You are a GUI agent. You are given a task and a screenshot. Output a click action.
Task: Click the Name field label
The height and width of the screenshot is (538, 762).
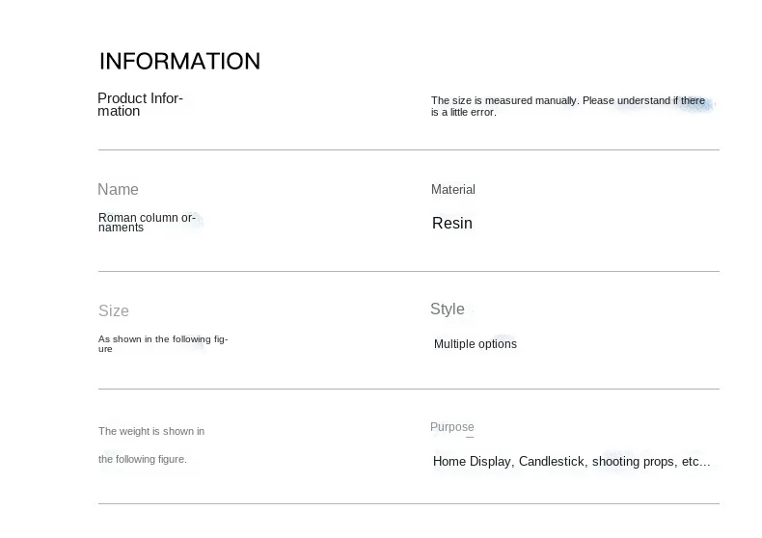[x=118, y=189]
